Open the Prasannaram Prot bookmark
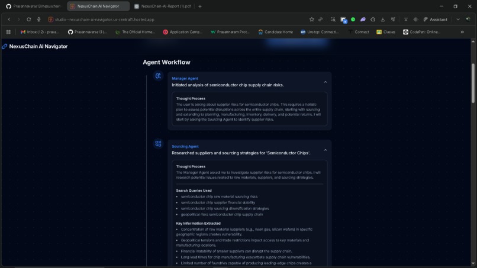 230,32
